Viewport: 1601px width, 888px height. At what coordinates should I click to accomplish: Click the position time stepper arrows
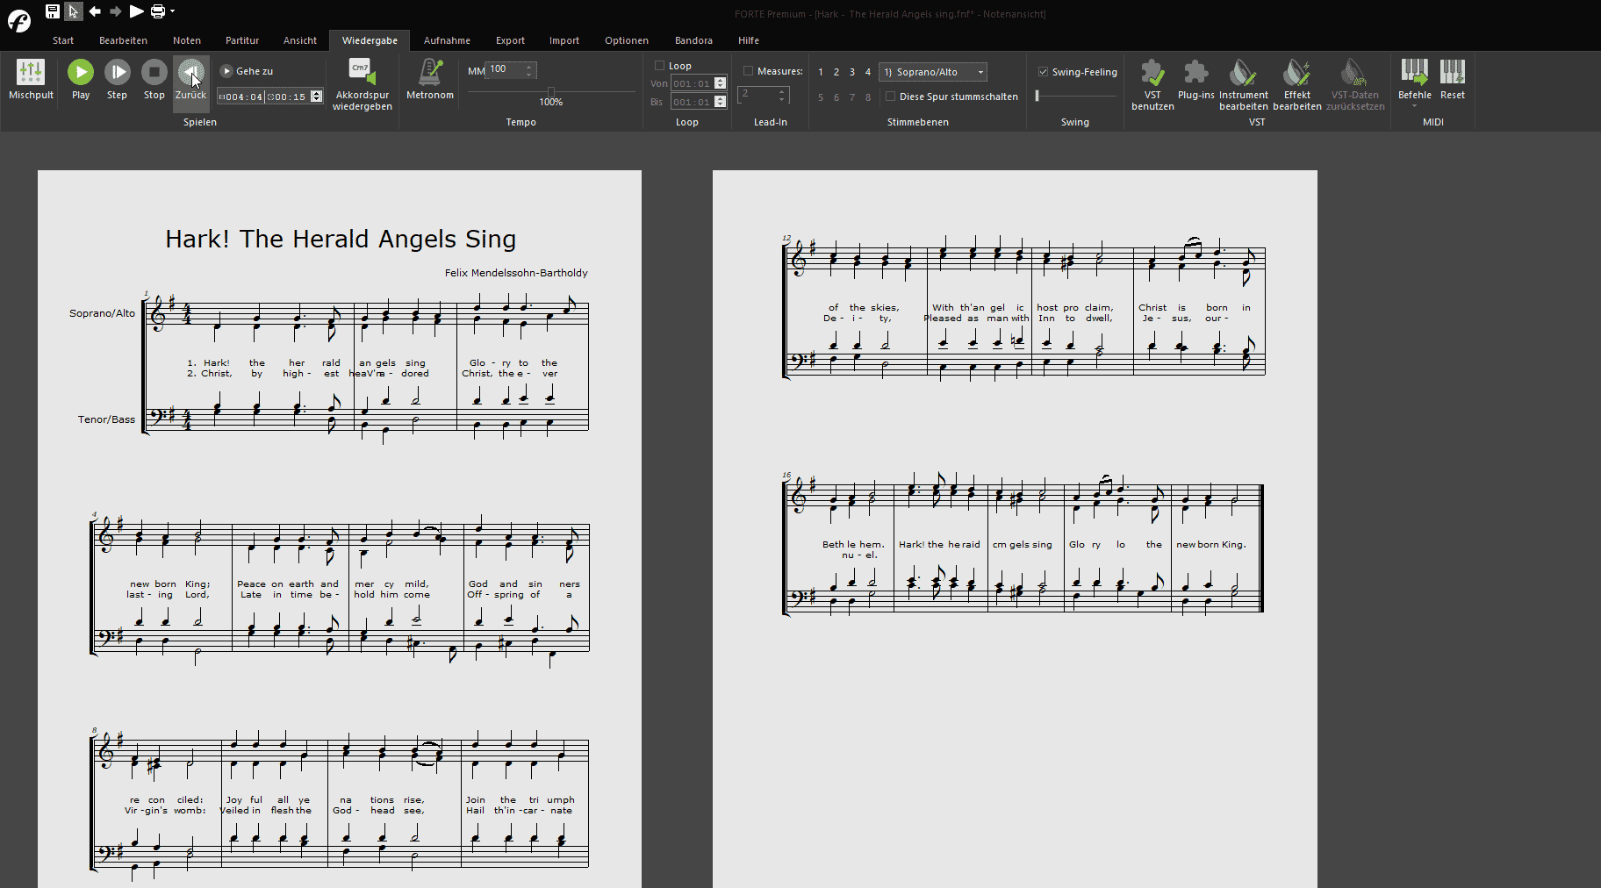[x=317, y=97]
